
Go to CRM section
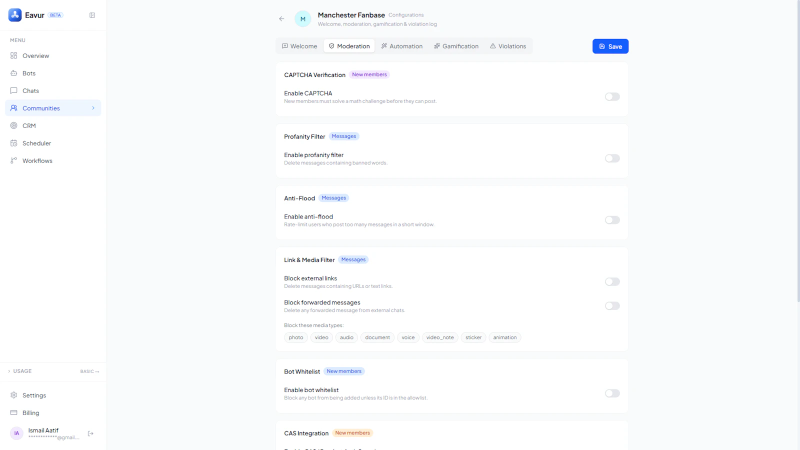(x=53, y=125)
